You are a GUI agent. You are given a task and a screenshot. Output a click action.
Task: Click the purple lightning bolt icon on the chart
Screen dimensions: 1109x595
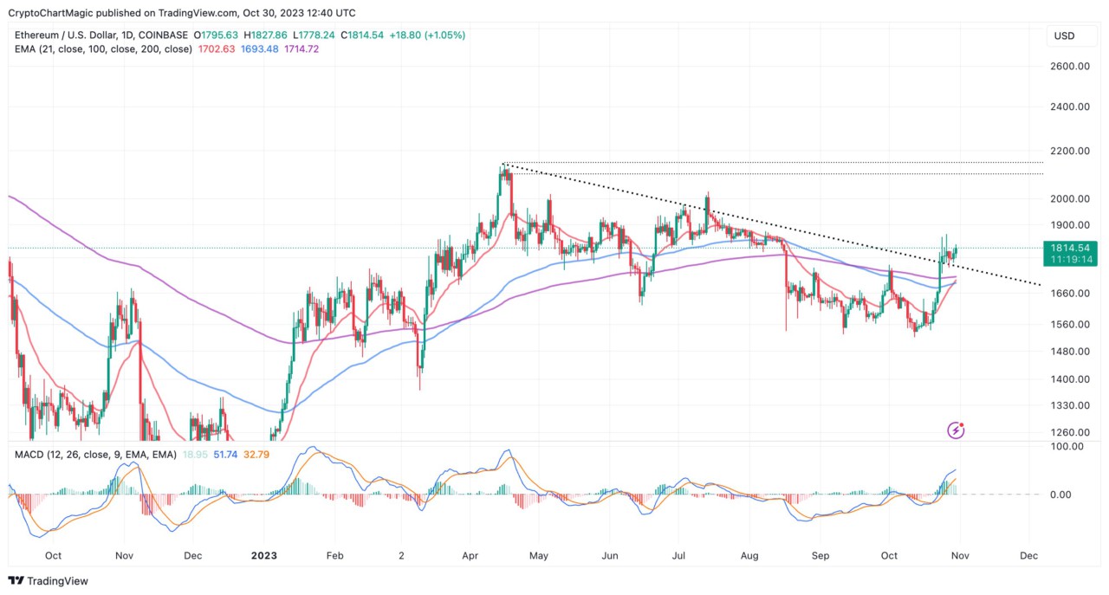tap(955, 430)
